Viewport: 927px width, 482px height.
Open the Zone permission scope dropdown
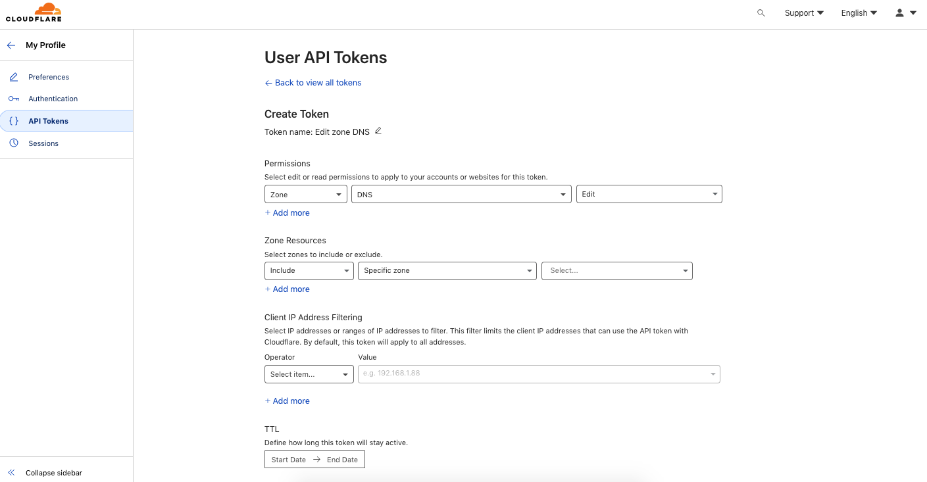click(306, 195)
